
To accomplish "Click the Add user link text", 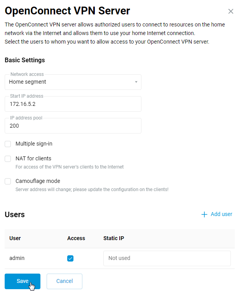I will [x=221, y=214].
